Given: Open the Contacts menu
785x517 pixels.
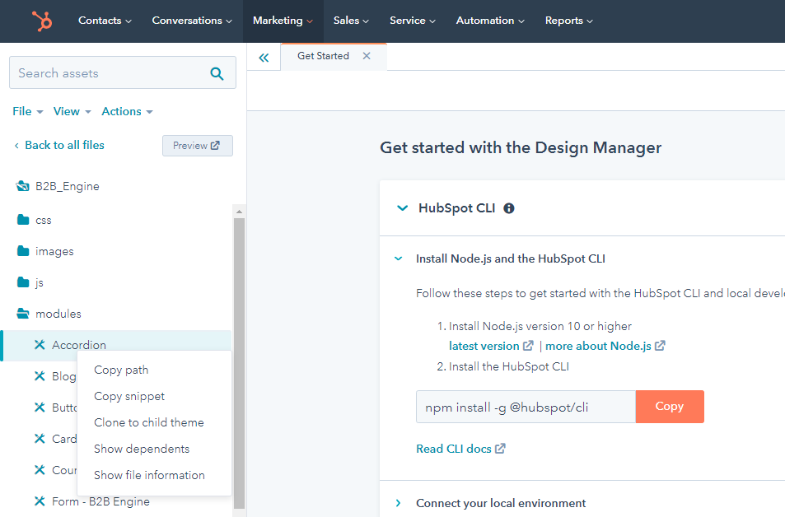Looking at the screenshot, I should (105, 21).
